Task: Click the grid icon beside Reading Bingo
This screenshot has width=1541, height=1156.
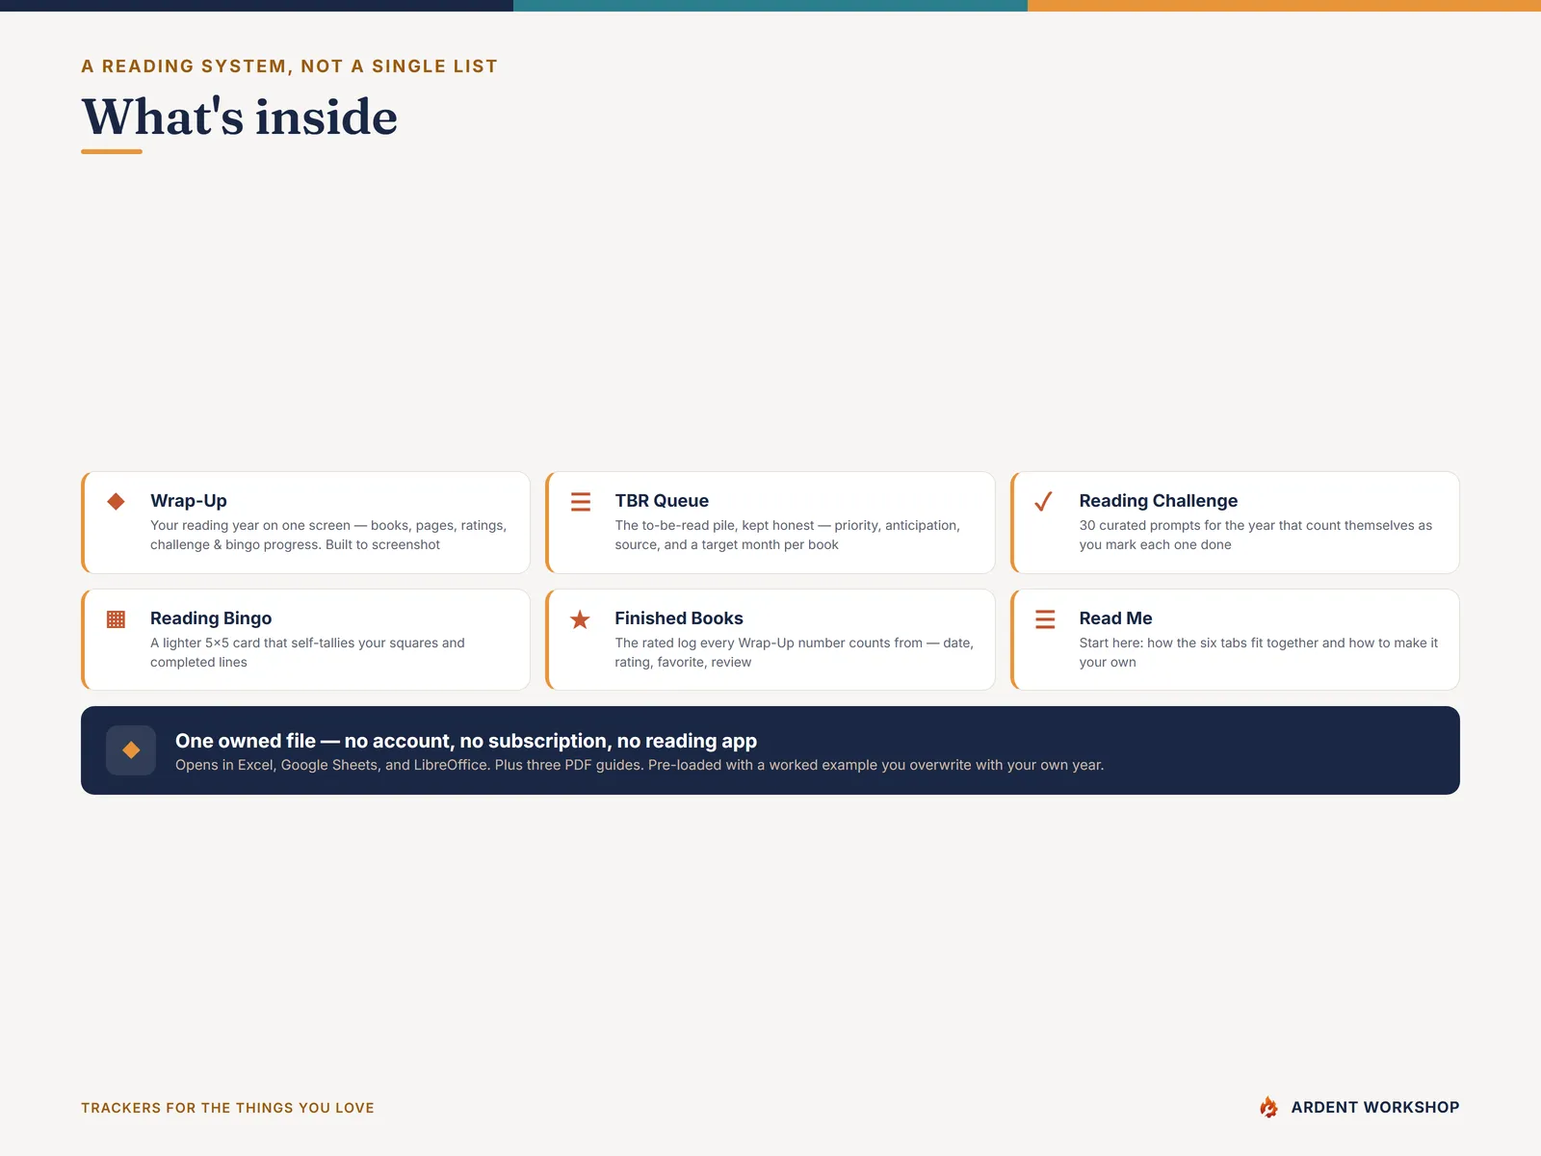Action: pyautogui.click(x=116, y=619)
